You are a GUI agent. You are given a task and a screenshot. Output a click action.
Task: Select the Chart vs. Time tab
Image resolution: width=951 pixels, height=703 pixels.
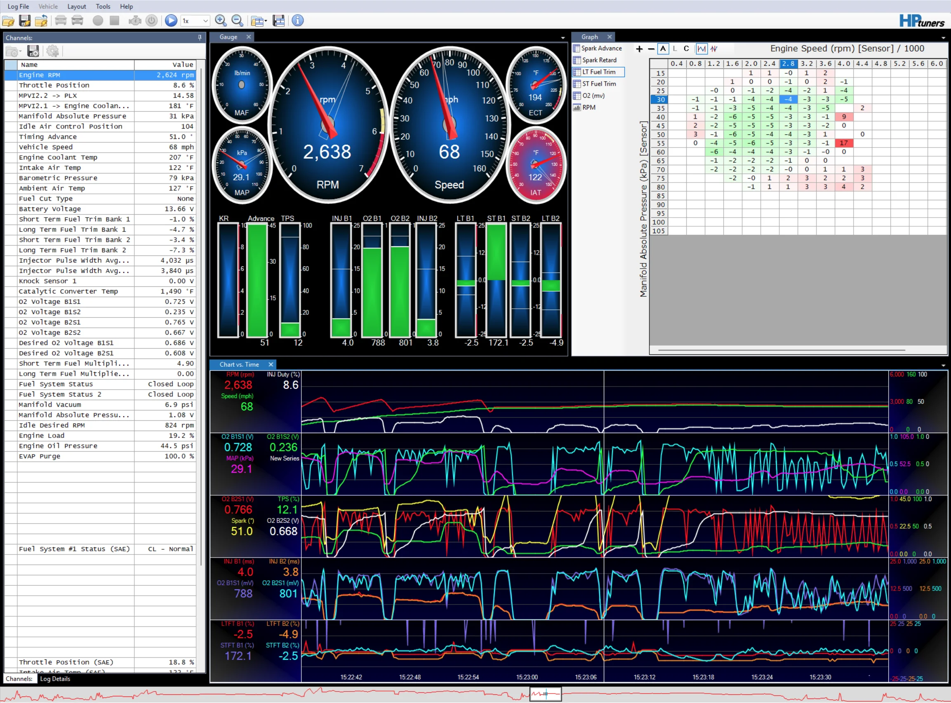tap(239, 365)
